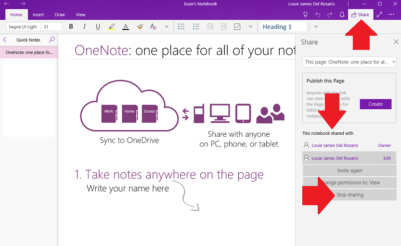Open the Quick Notes section
Image resolution: width=401 pixels, height=246 pixels.
[x=28, y=40]
